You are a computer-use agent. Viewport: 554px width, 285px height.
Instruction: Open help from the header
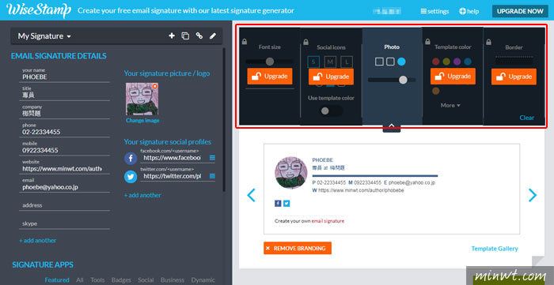click(x=469, y=11)
